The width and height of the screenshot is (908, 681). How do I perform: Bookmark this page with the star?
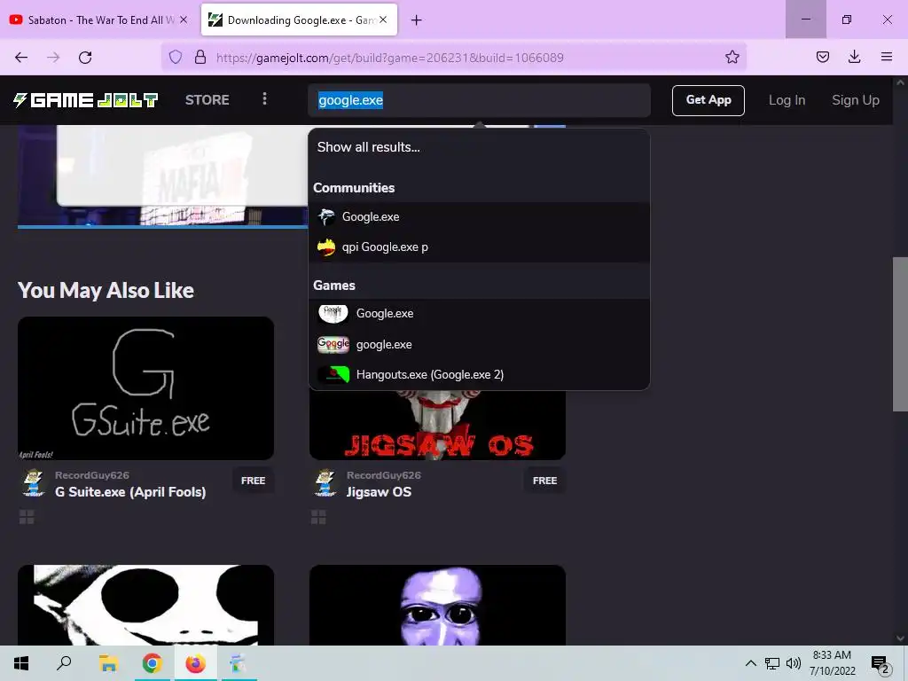[x=732, y=57]
